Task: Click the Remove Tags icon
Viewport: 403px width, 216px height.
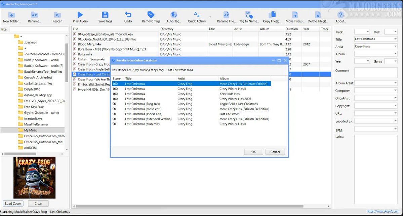Action: (151, 15)
